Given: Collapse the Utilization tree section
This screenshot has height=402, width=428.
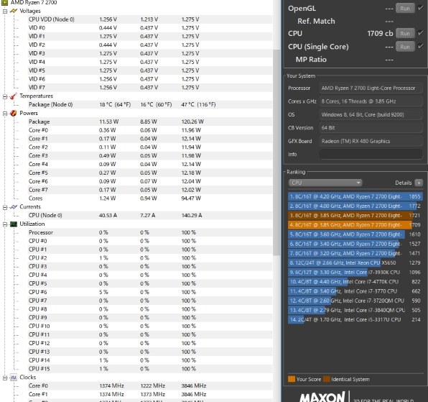Looking at the screenshot, I should pos(5,224).
